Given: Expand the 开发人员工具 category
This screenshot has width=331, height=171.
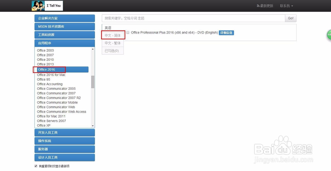Looking at the screenshot, I should pos(65,133).
